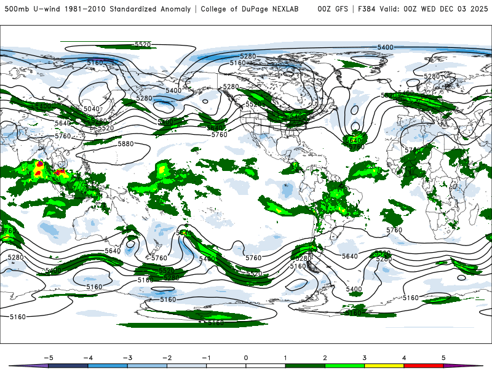Click the "5" color bar label
The height and width of the screenshot is (369, 492).
(443, 358)
